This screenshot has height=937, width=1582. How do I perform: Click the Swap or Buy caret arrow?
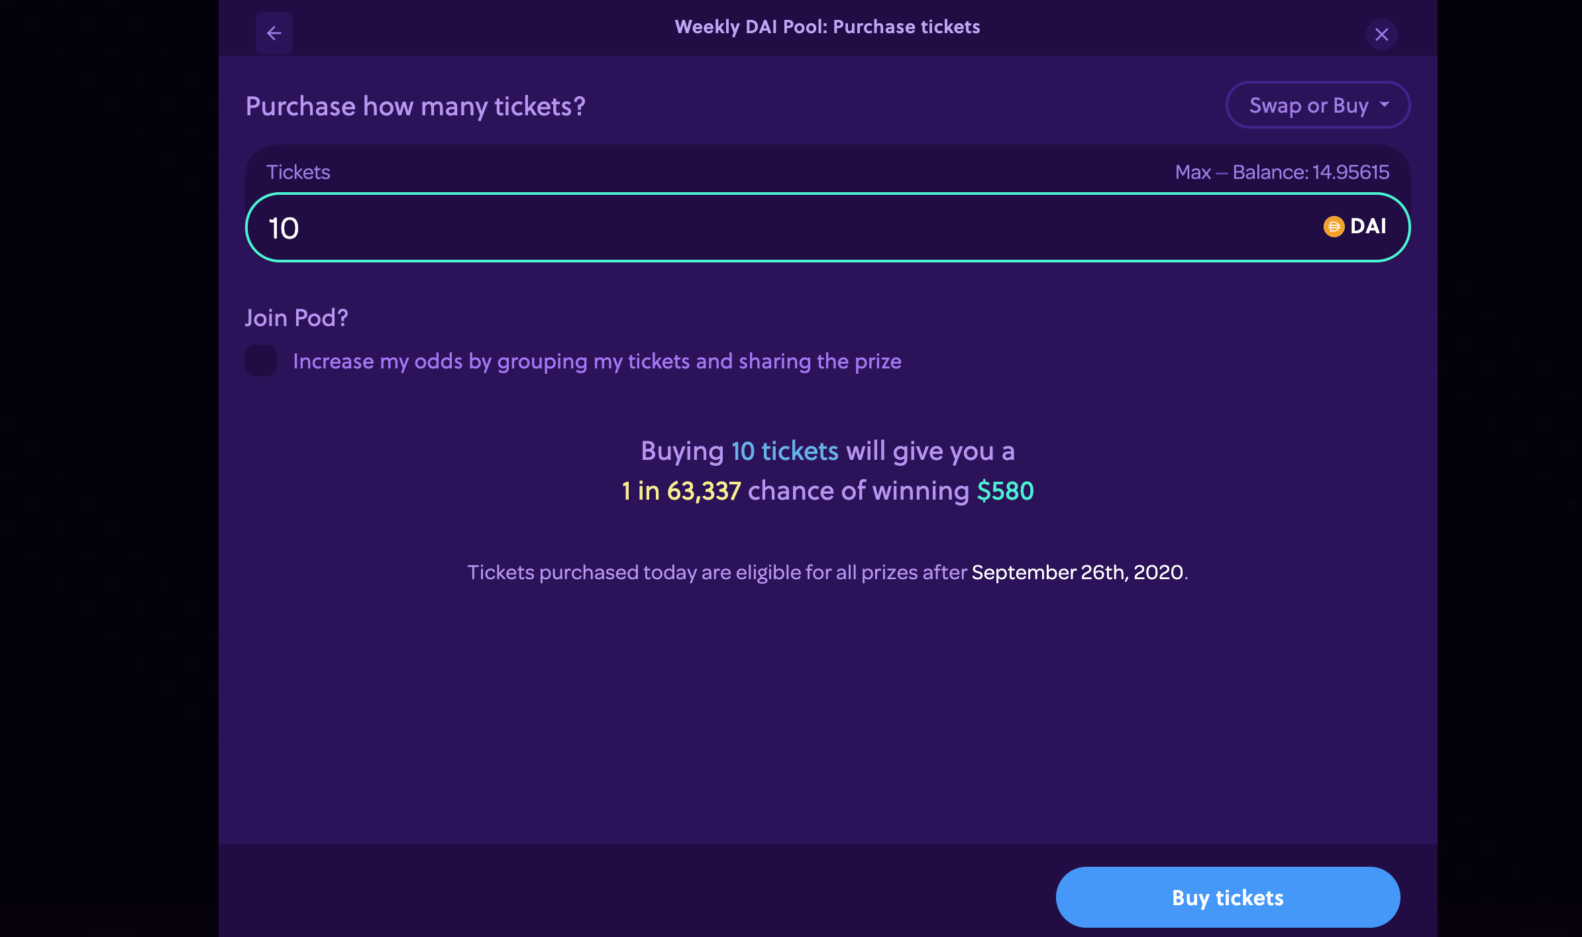click(x=1385, y=104)
